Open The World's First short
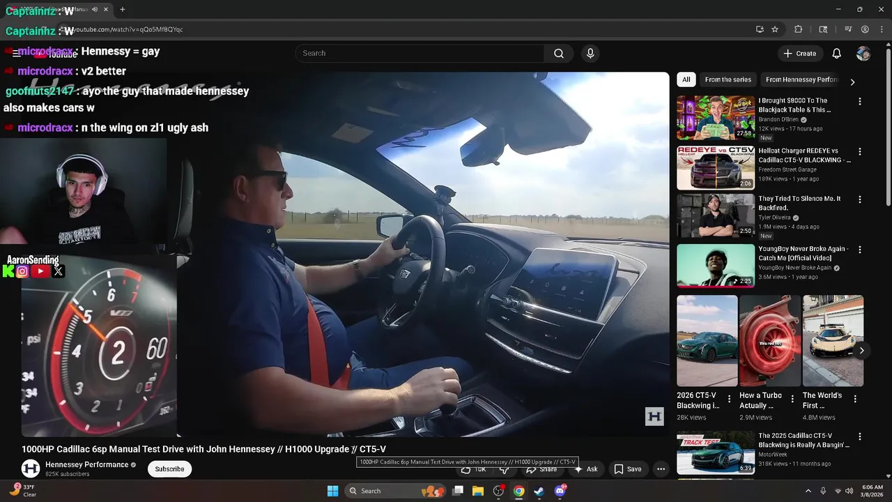This screenshot has width=892, height=502. pyautogui.click(x=833, y=341)
